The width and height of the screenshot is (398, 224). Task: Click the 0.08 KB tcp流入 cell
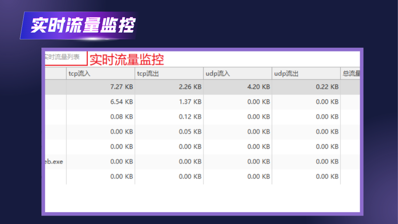101,117
